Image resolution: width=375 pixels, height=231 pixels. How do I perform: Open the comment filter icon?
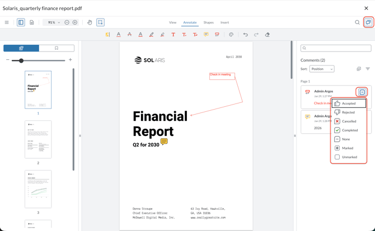pos(368,69)
